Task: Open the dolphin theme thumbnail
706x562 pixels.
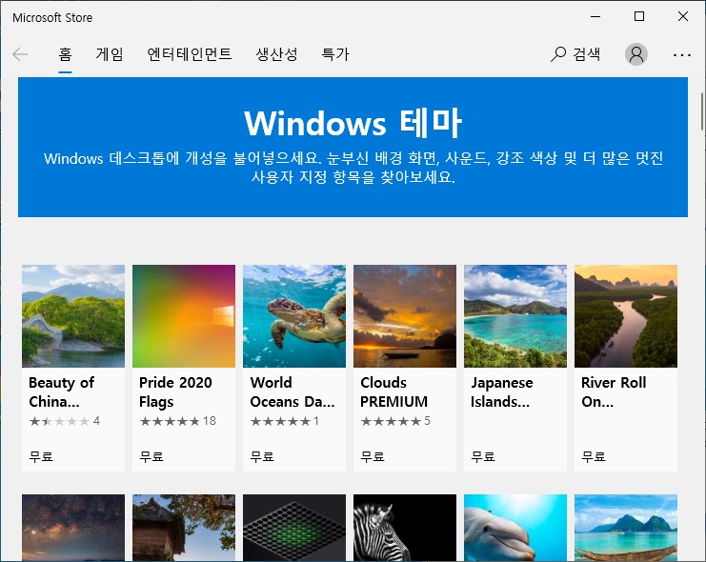Action: [515, 528]
